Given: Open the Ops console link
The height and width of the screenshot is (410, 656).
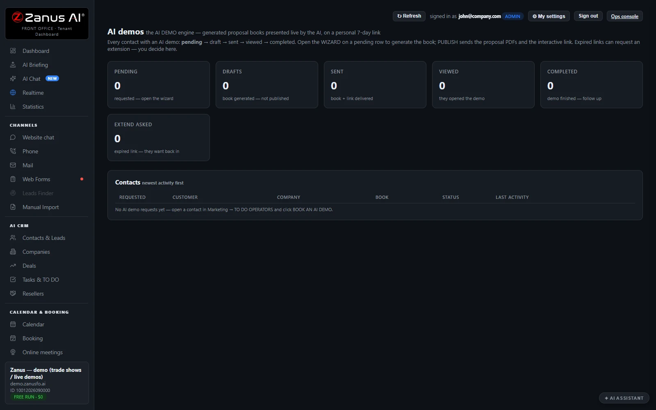Looking at the screenshot, I should [624, 16].
